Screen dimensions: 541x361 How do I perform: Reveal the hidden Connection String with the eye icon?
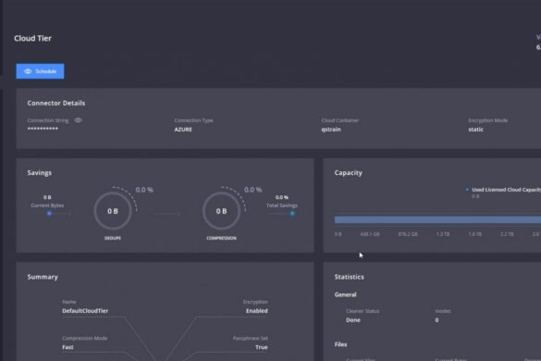[x=79, y=120]
